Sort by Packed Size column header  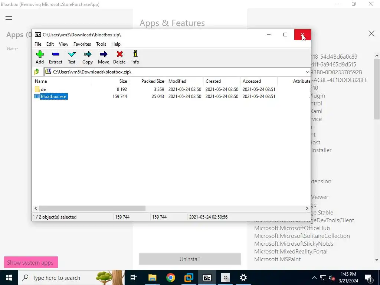point(148,81)
